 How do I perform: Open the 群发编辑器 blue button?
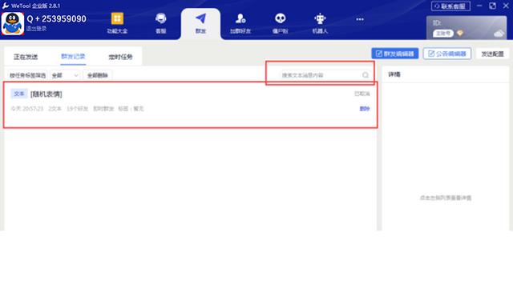(x=395, y=54)
